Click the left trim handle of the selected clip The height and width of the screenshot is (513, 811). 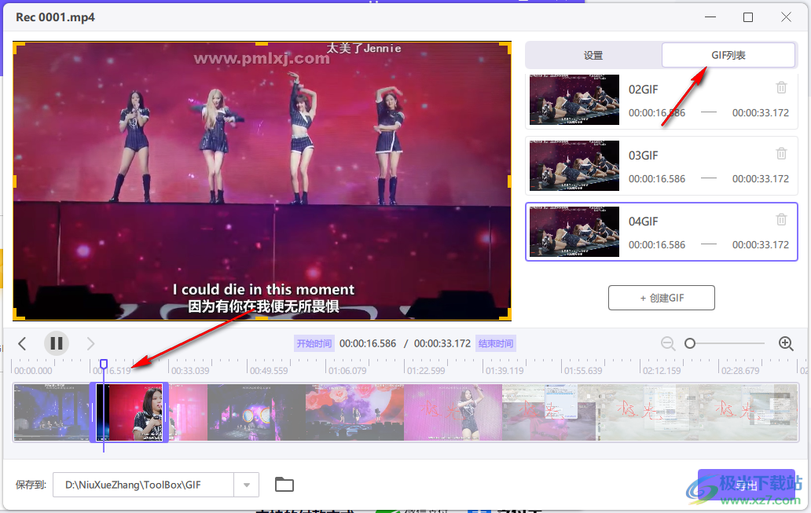(93, 412)
